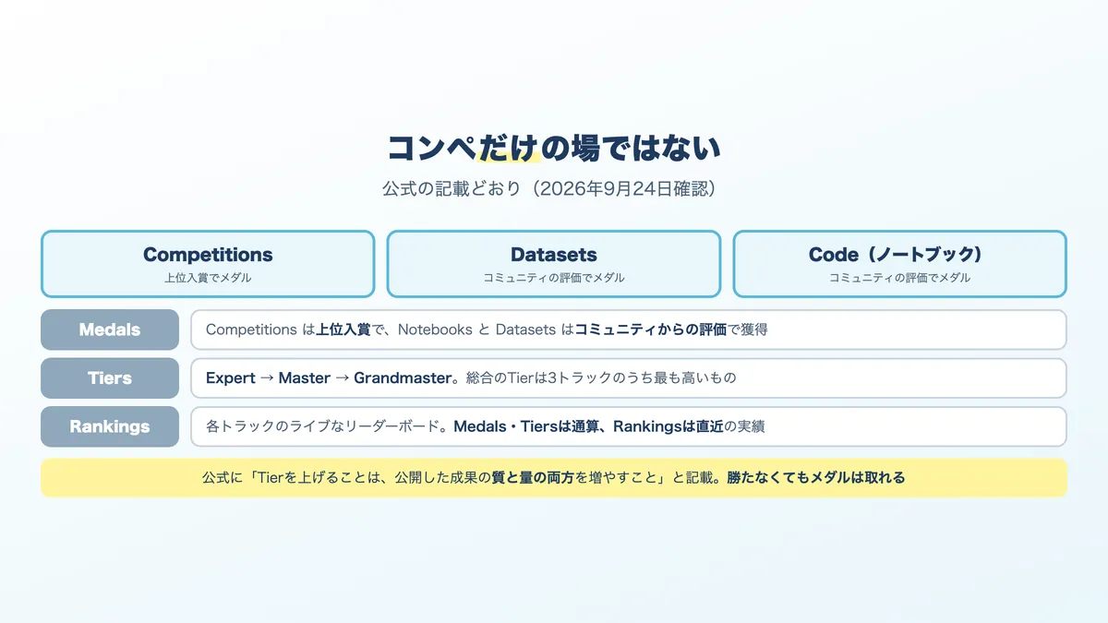Click 'Medals・Tiersは通算、Rankingsは直近' text

tap(588, 426)
